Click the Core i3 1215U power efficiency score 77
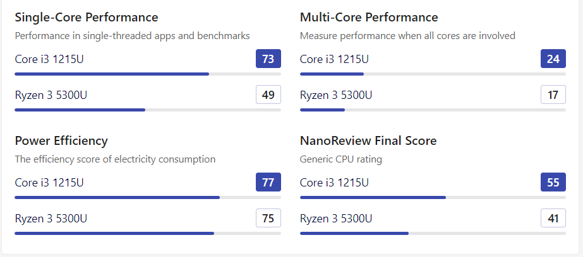 coord(268,183)
